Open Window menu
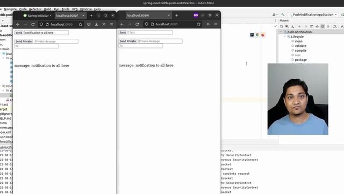The width and height of the screenshot is (344, 194). pyautogui.click(x=86, y=9)
